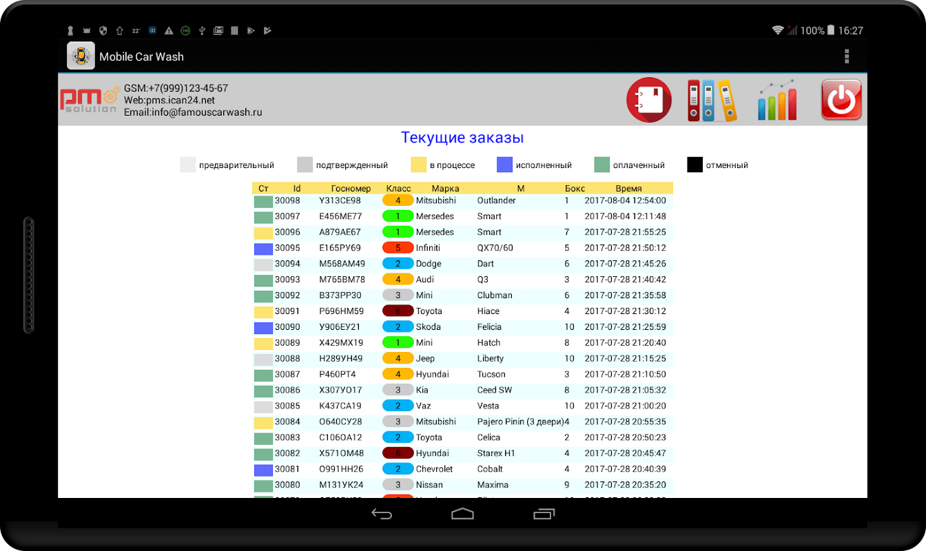Click timestamp 2017-08-04 12:11:48

626,216
